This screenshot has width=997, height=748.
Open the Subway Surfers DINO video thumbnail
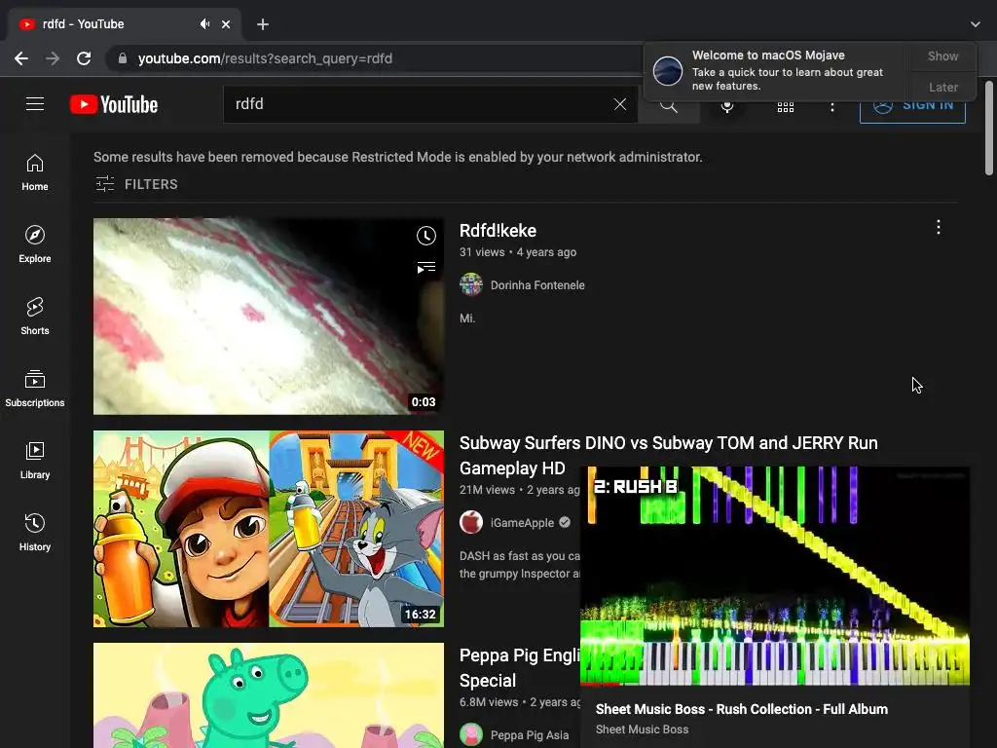pos(269,529)
